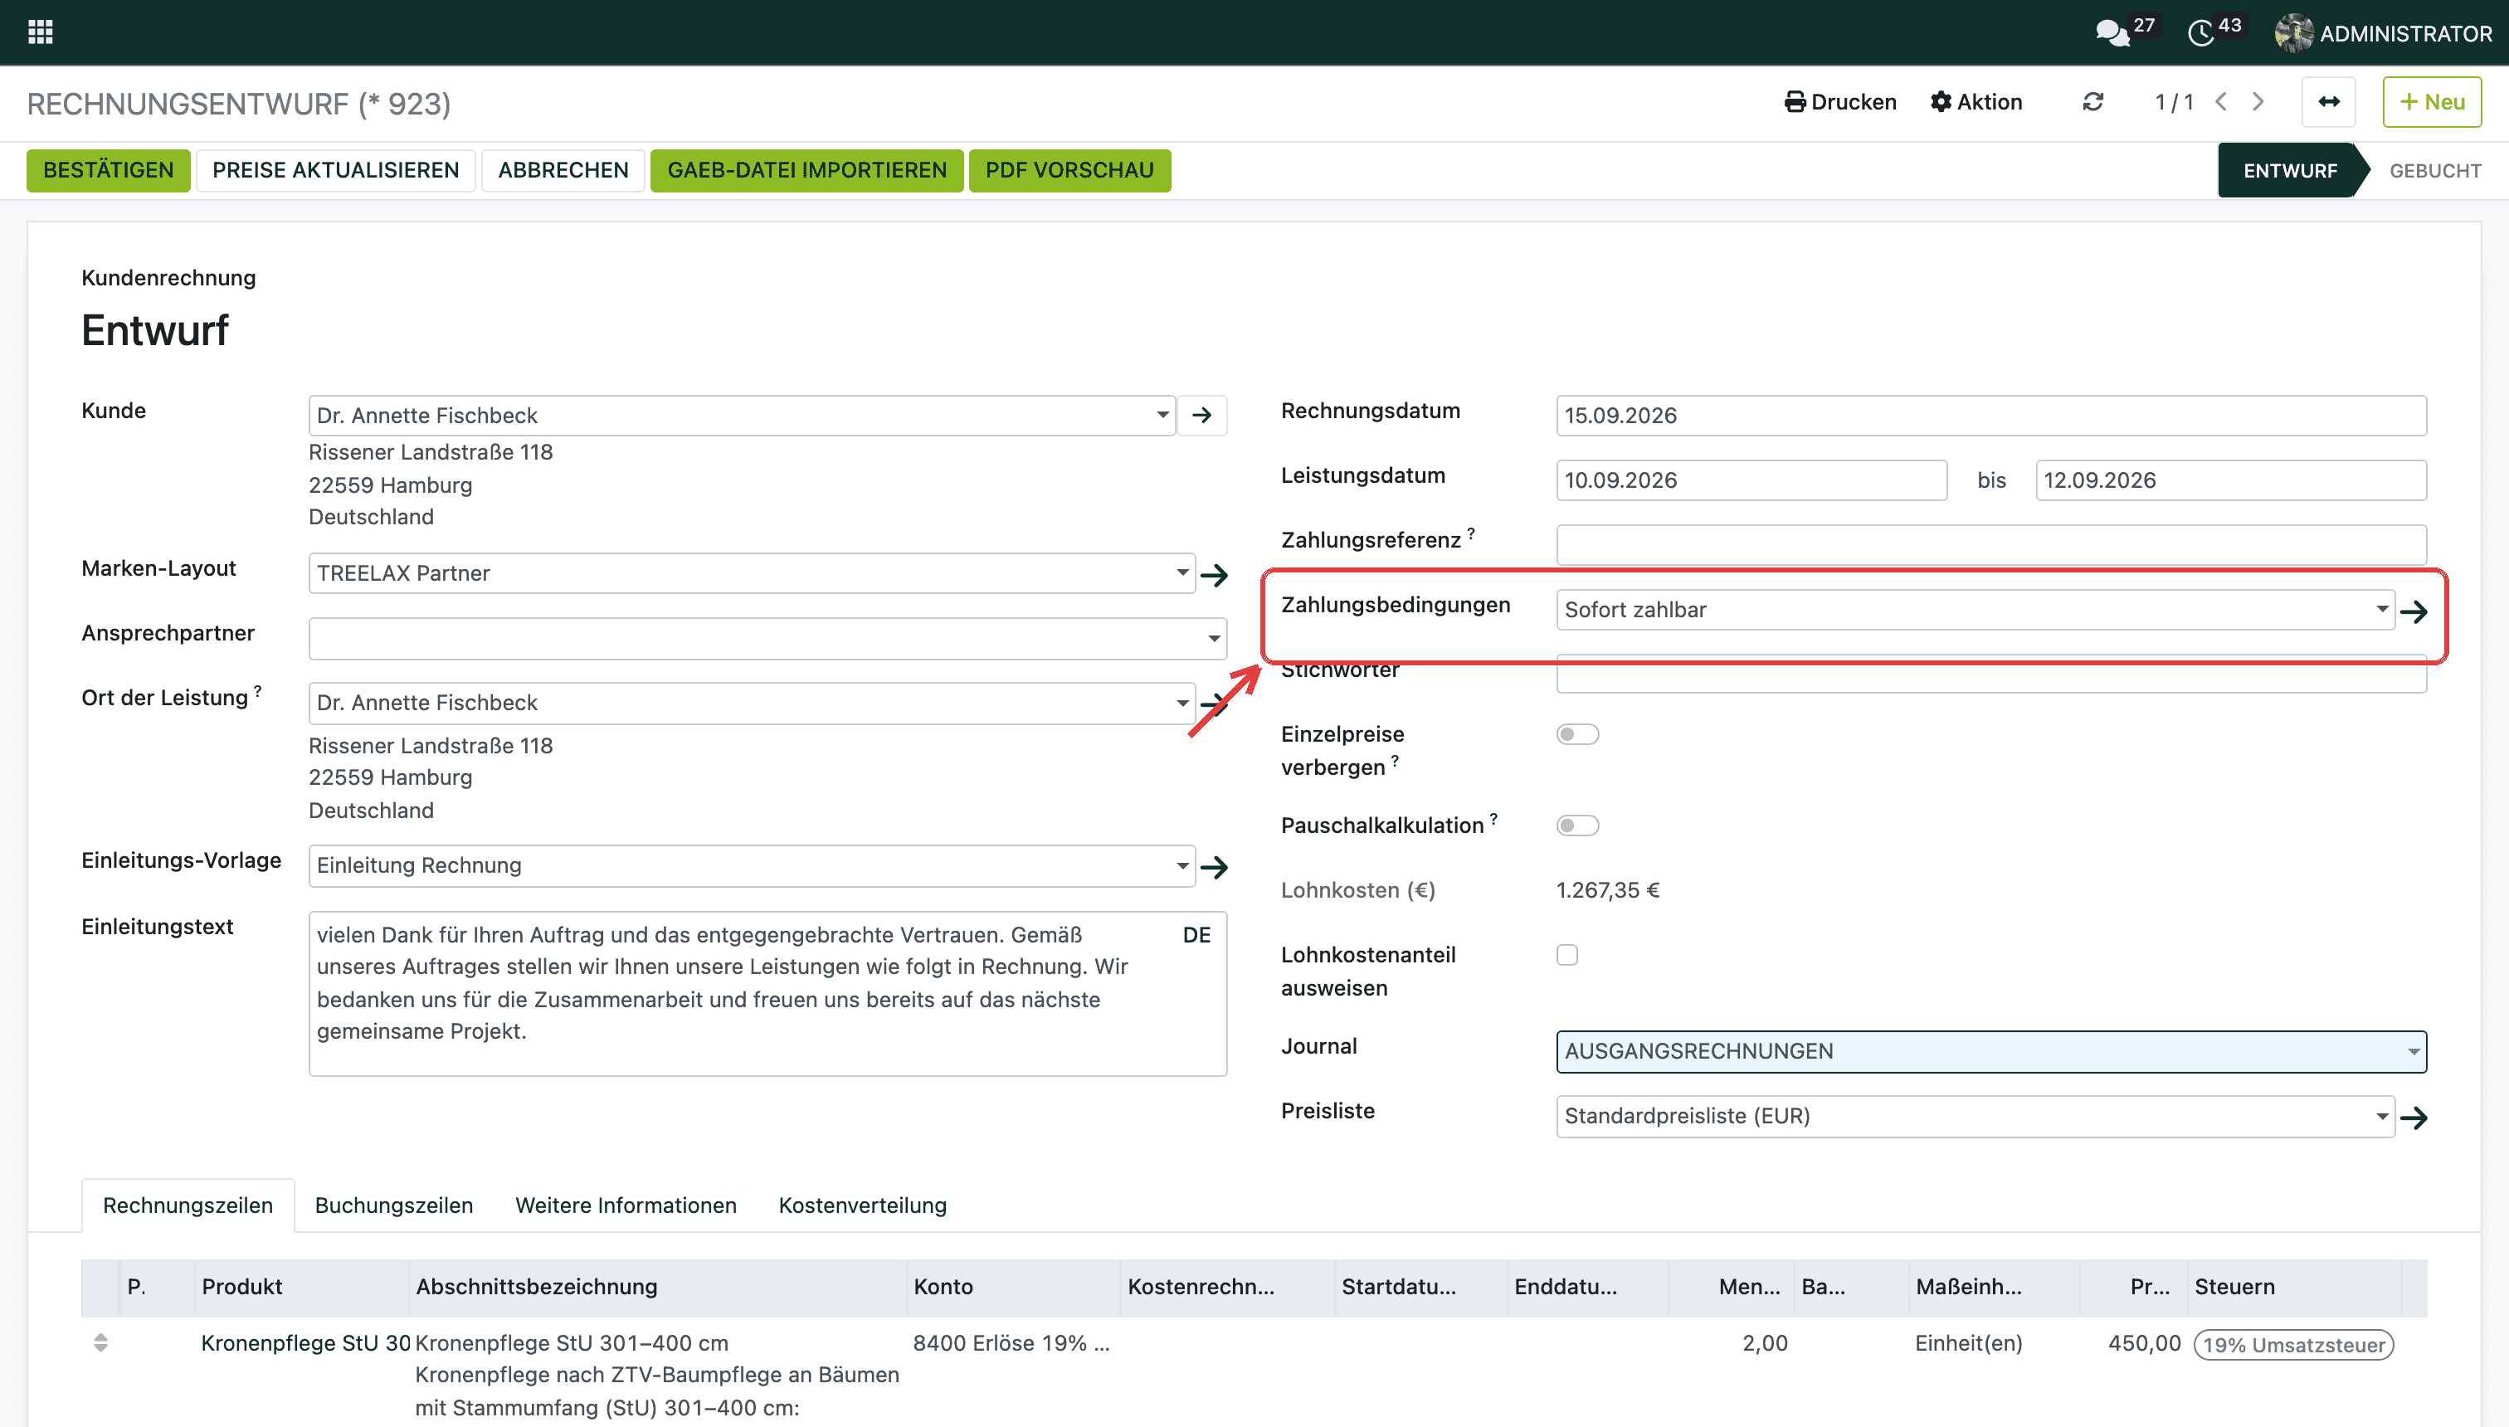Select the Rechnungszeilen tab
This screenshot has width=2509, height=1427.
point(188,1205)
